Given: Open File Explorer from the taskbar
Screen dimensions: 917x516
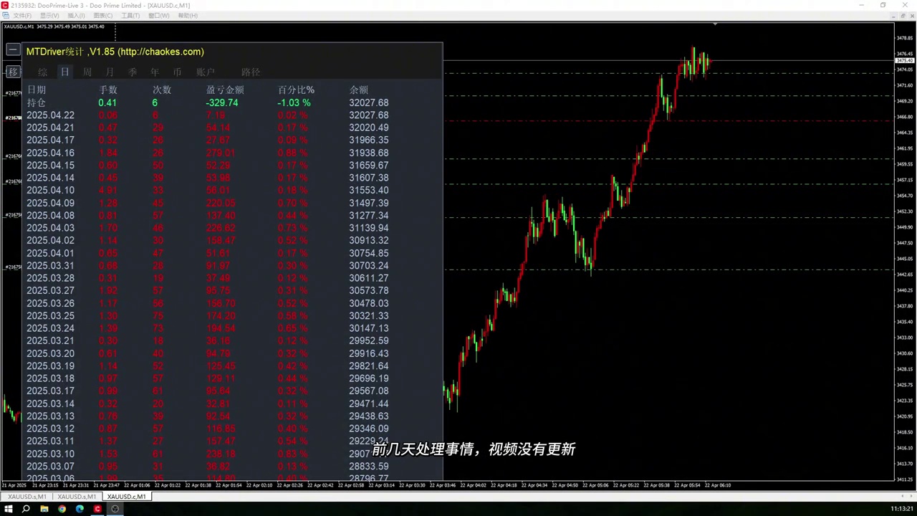Looking at the screenshot, I should tap(44, 509).
